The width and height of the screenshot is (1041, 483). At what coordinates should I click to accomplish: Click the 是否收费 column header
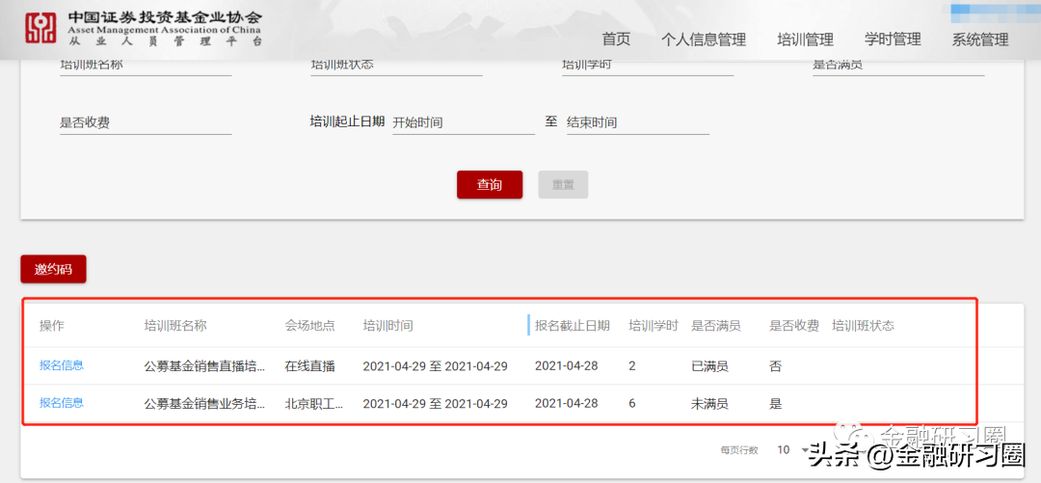[794, 326]
